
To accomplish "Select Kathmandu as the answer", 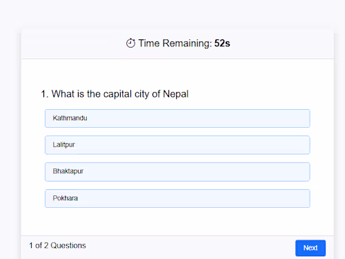I will pos(177,118).
